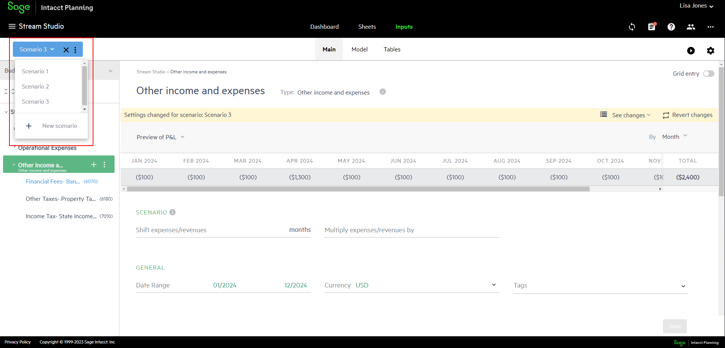This screenshot has height=348, width=725.
Task: Switch to the Model tab
Action: pyautogui.click(x=360, y=50)
